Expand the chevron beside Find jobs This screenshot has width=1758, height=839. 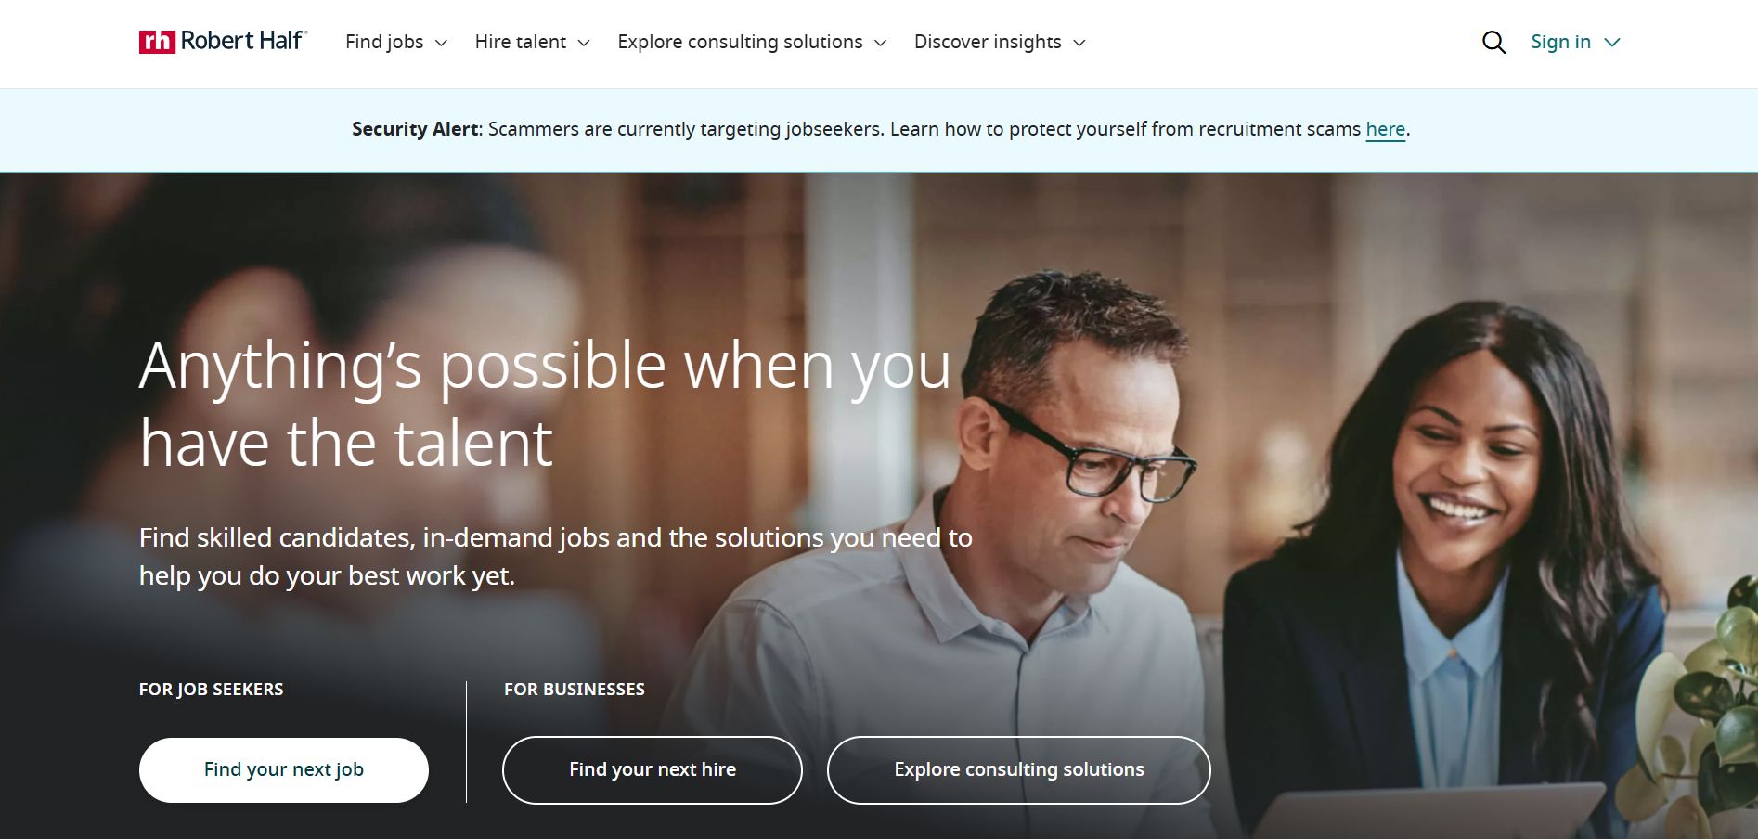441,43
